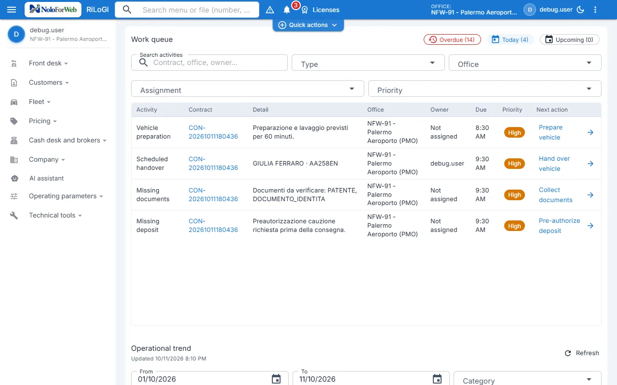This screenshot has height=385, width=617.
Task: Open contract link in Vehicle preparation row
Action: [213, 132]
